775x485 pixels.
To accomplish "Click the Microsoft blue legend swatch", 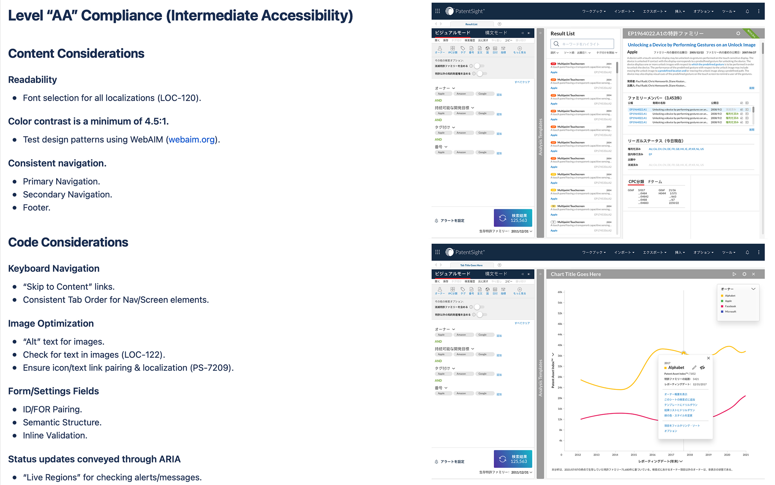I will point(722,312).
